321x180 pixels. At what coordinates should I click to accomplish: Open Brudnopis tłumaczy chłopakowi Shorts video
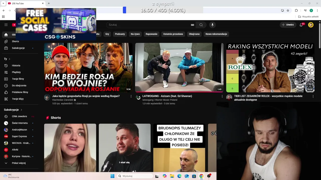(179, 148)
